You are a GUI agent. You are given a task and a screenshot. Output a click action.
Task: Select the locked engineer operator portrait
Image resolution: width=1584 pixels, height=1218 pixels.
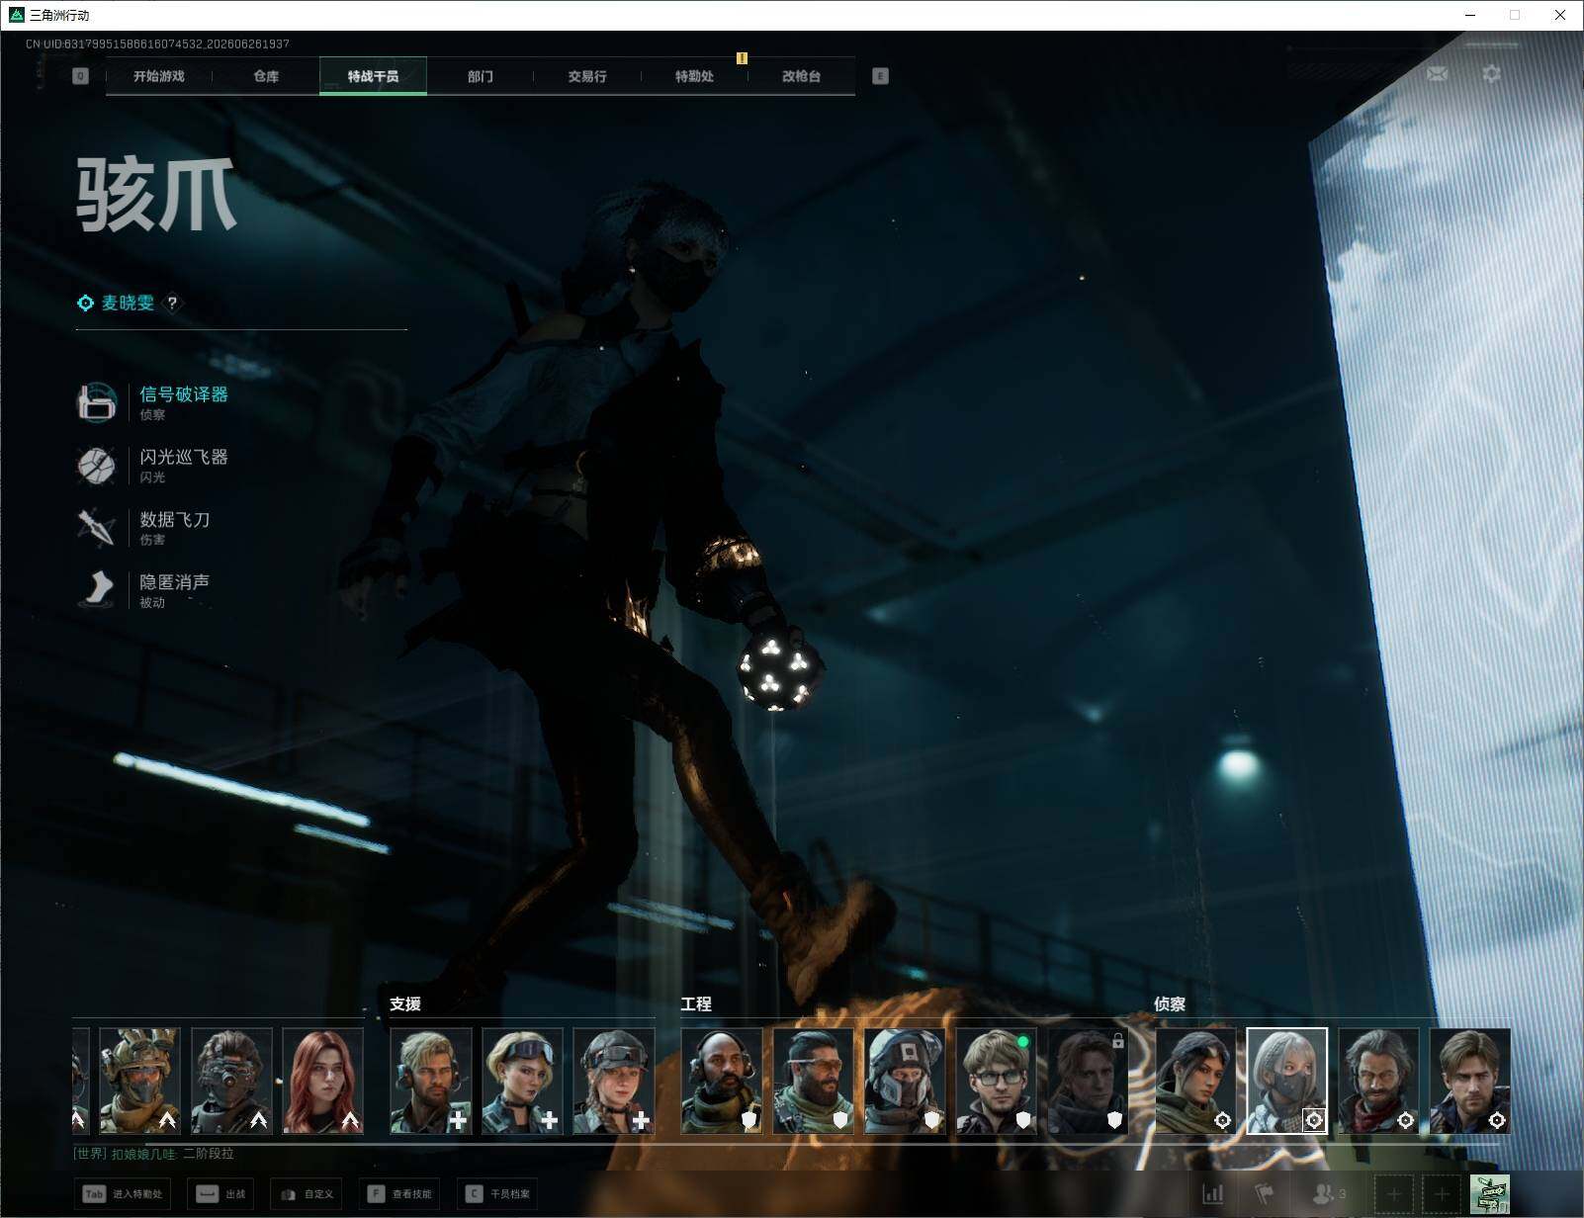coord(1088,1081)
